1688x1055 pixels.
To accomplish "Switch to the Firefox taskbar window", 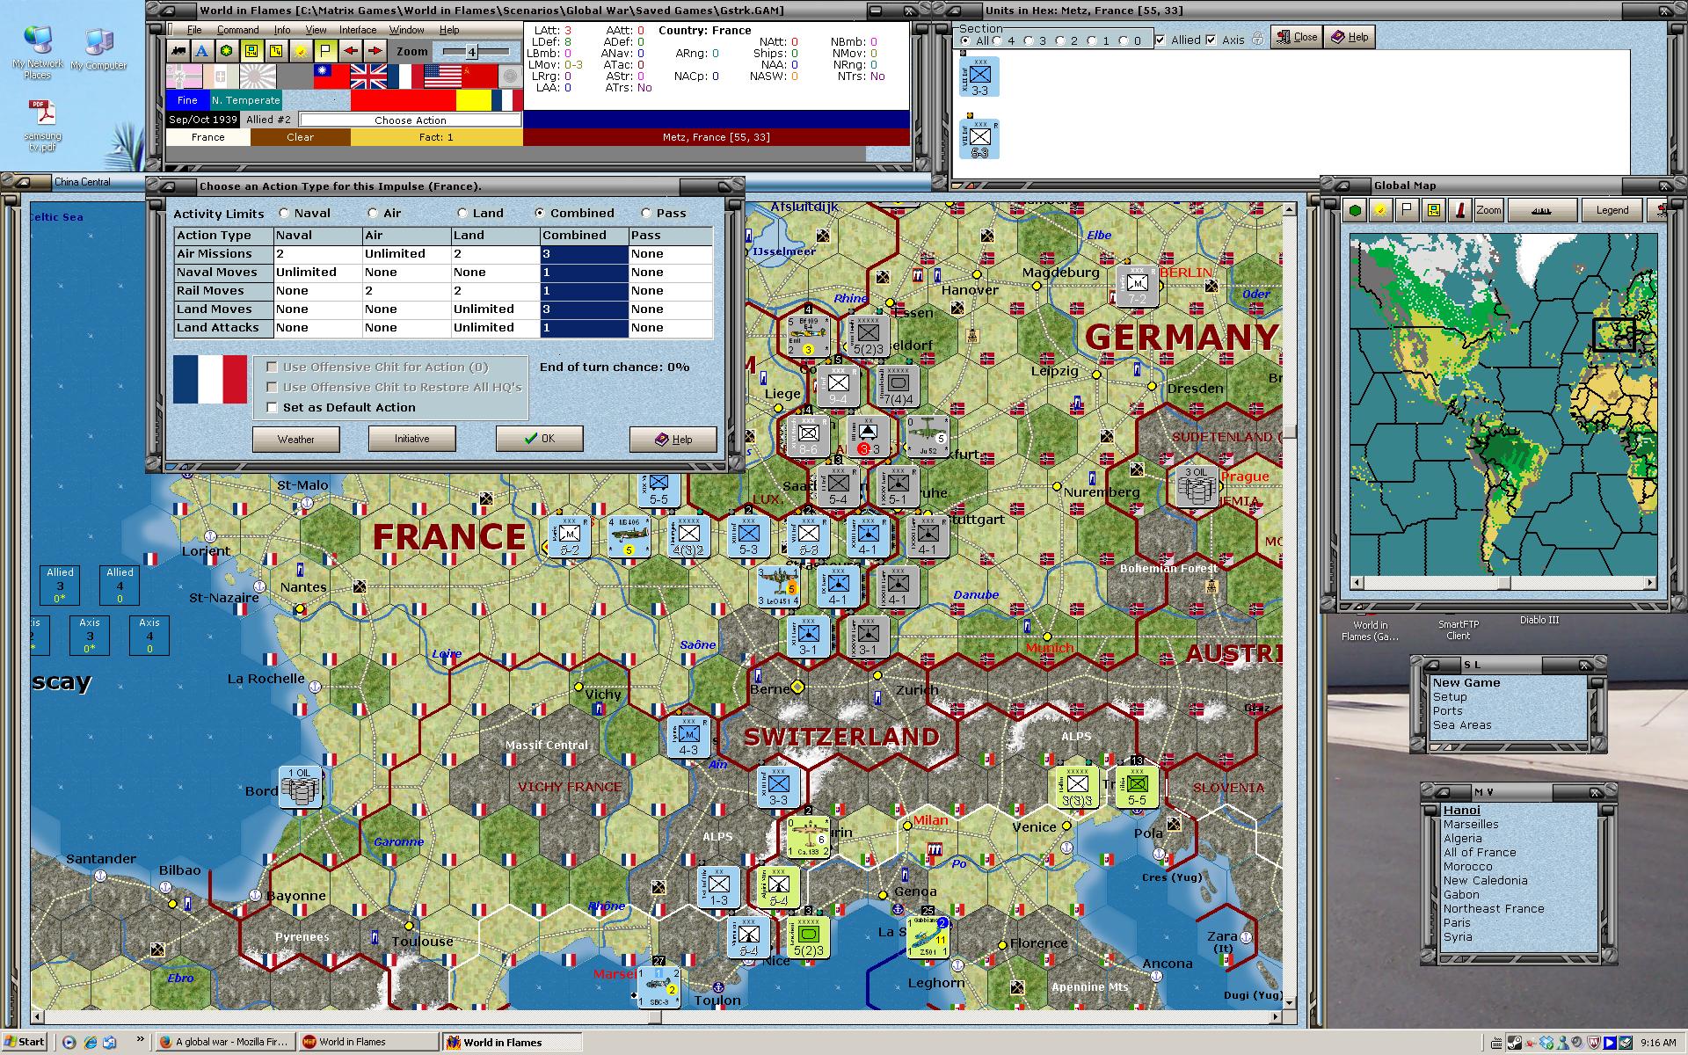I will tap(224, 1042).
